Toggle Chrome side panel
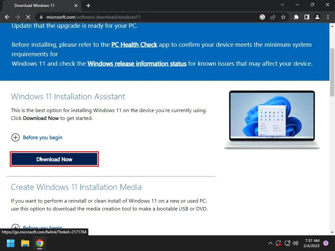The height and width of the screenshot is (251, 335). click(x=307, y=17)
